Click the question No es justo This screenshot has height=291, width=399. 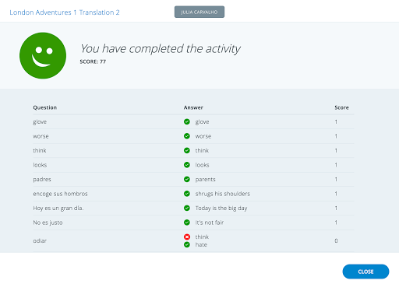pos(48,223)
